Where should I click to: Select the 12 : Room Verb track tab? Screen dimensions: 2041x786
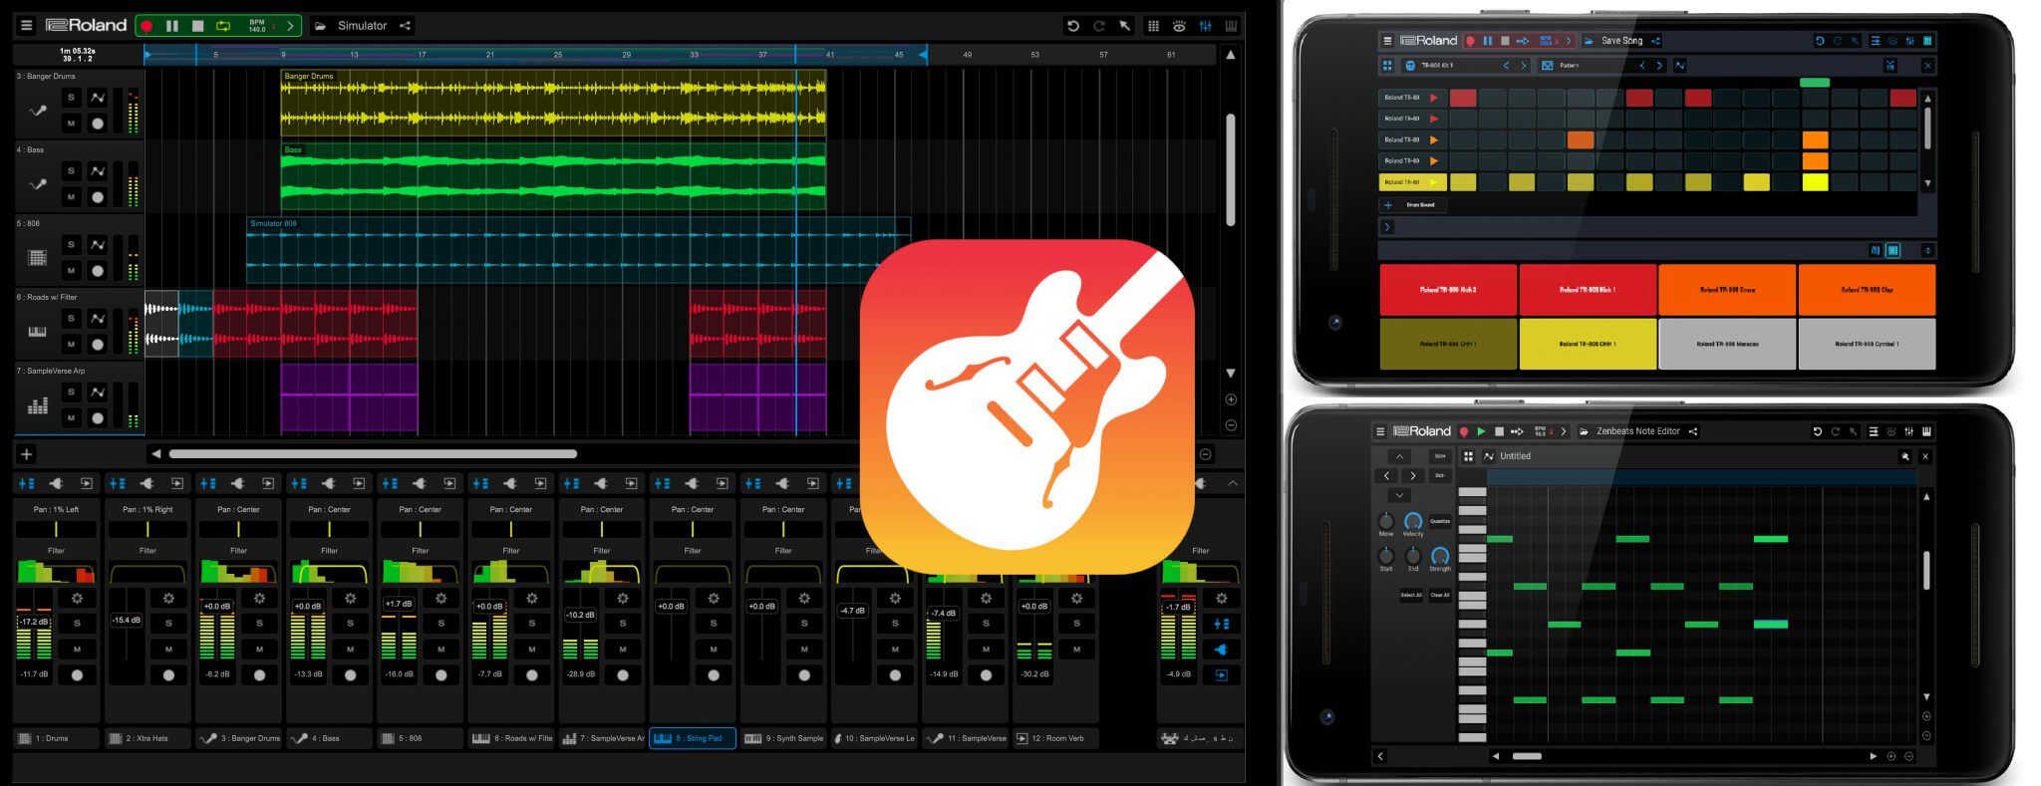(x=1055, y=738)
